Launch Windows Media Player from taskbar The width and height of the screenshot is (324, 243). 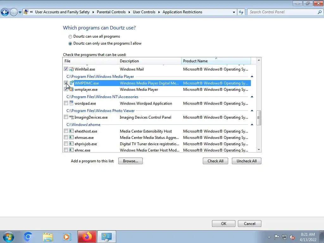[67, 237]
